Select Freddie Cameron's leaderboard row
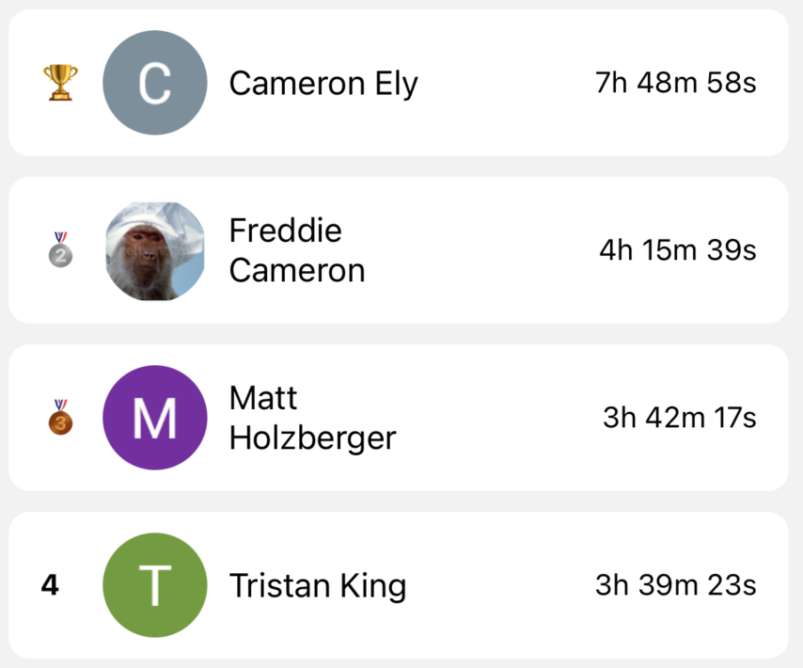 401,250
